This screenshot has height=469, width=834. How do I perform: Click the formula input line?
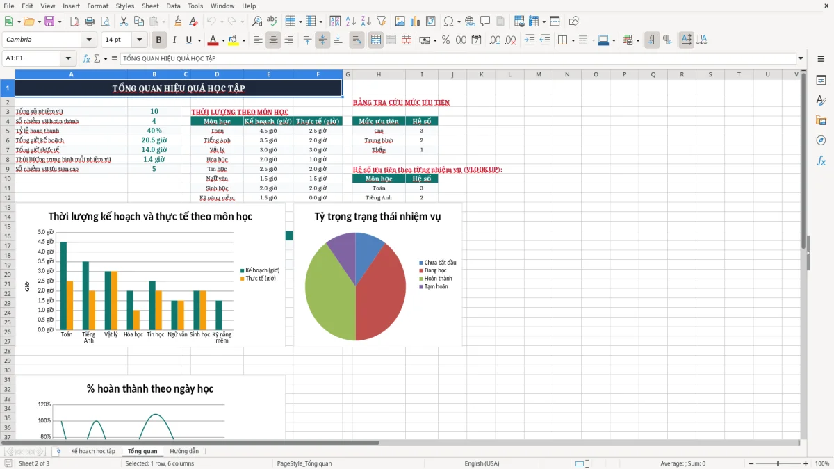pos(457,58)
